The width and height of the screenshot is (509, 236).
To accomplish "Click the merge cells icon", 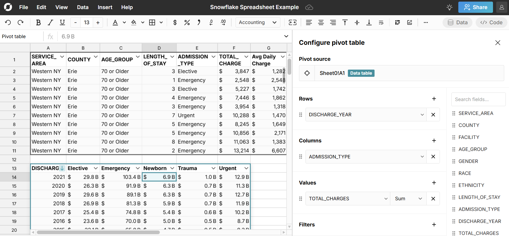I will tap(293, 23).
